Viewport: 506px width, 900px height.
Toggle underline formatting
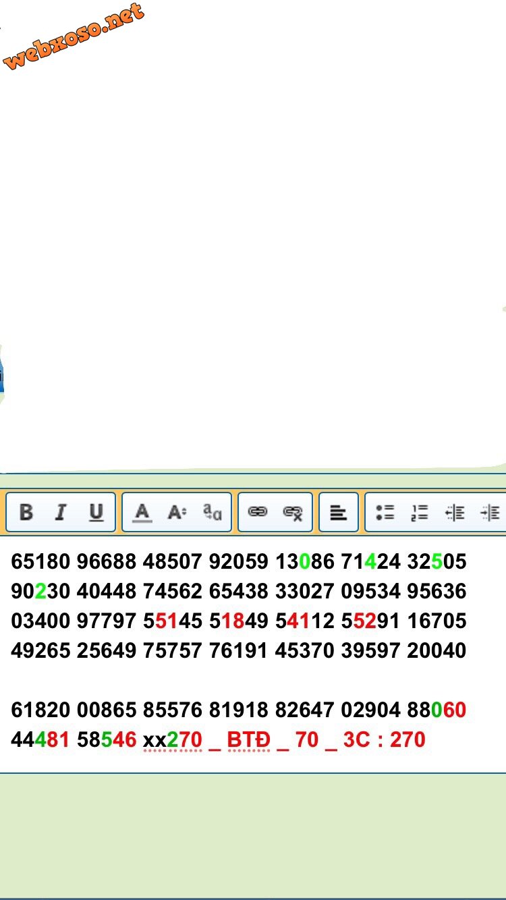tap(96, 513)
